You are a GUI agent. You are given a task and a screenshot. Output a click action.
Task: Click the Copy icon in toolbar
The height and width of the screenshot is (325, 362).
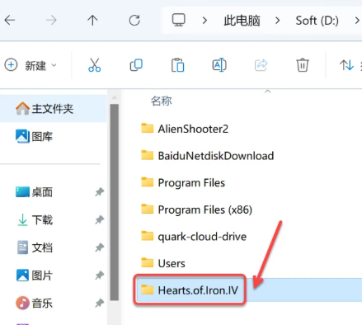[136, 65]
